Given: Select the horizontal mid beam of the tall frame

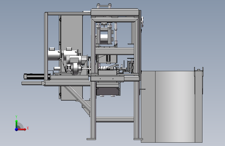Looking at the screenshot, I should click(x=115, y=51).
